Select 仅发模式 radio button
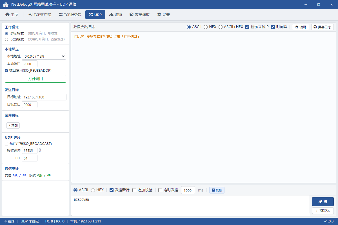The width and height of the screenshot is (338, 225). [6, 39]
